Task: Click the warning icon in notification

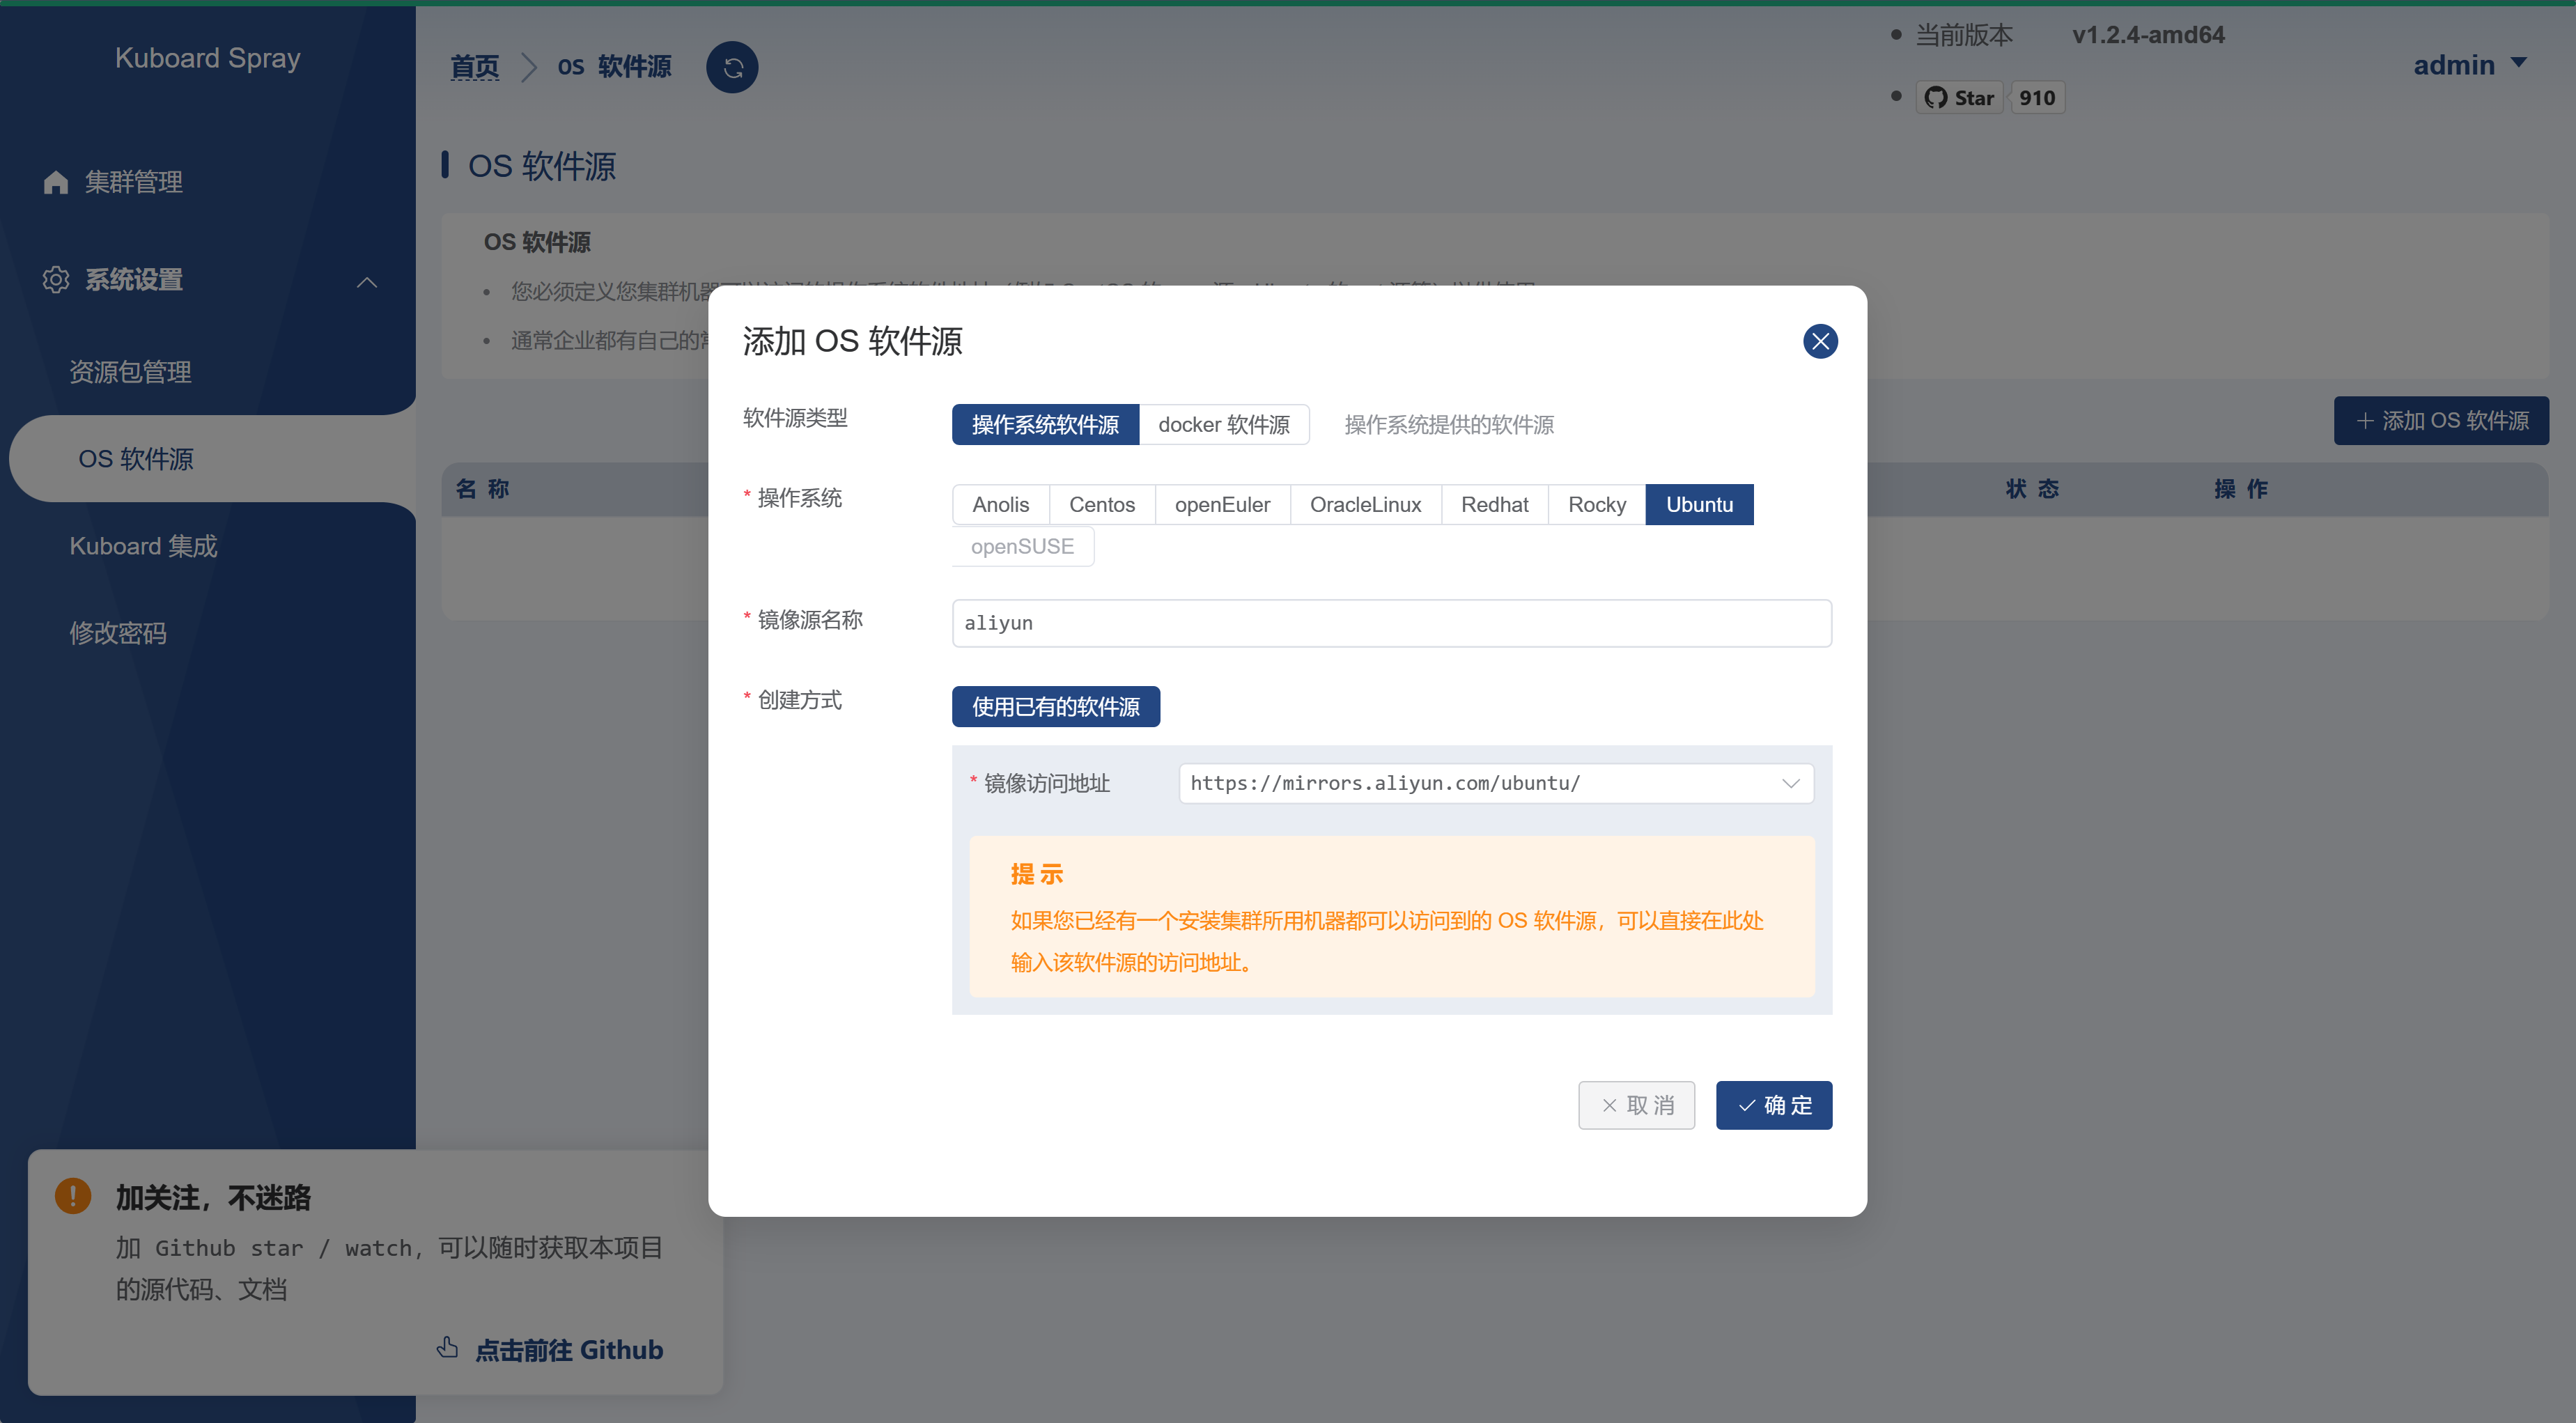Action: tap(73, 1195)
